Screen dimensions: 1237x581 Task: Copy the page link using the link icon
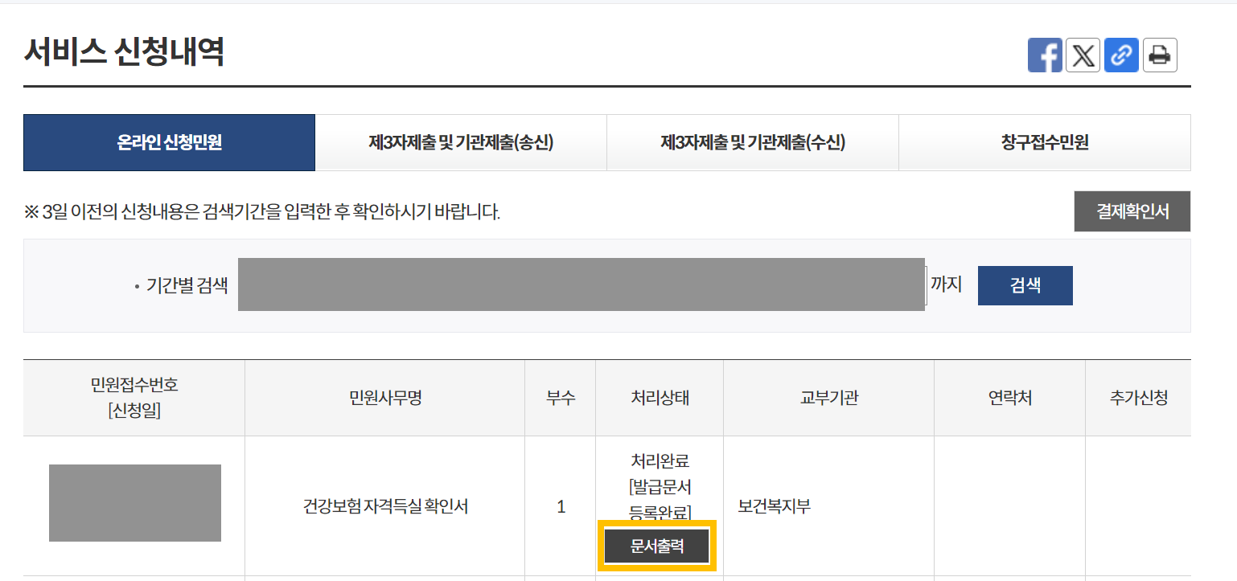click(x=1121, y=55)
